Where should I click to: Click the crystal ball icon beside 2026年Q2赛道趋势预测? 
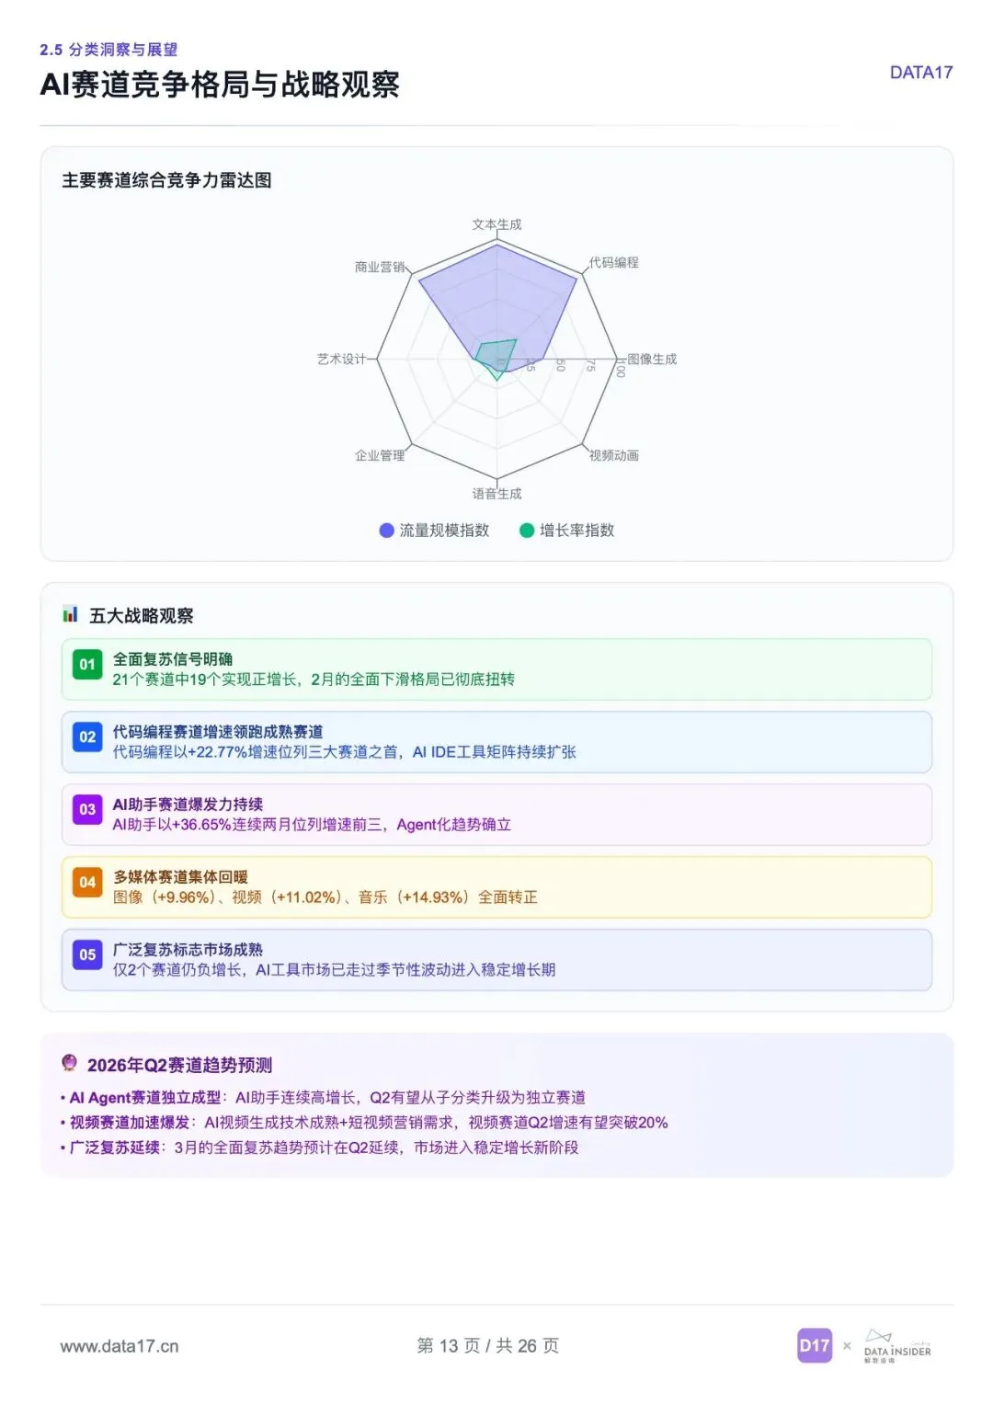[69, 1064]
